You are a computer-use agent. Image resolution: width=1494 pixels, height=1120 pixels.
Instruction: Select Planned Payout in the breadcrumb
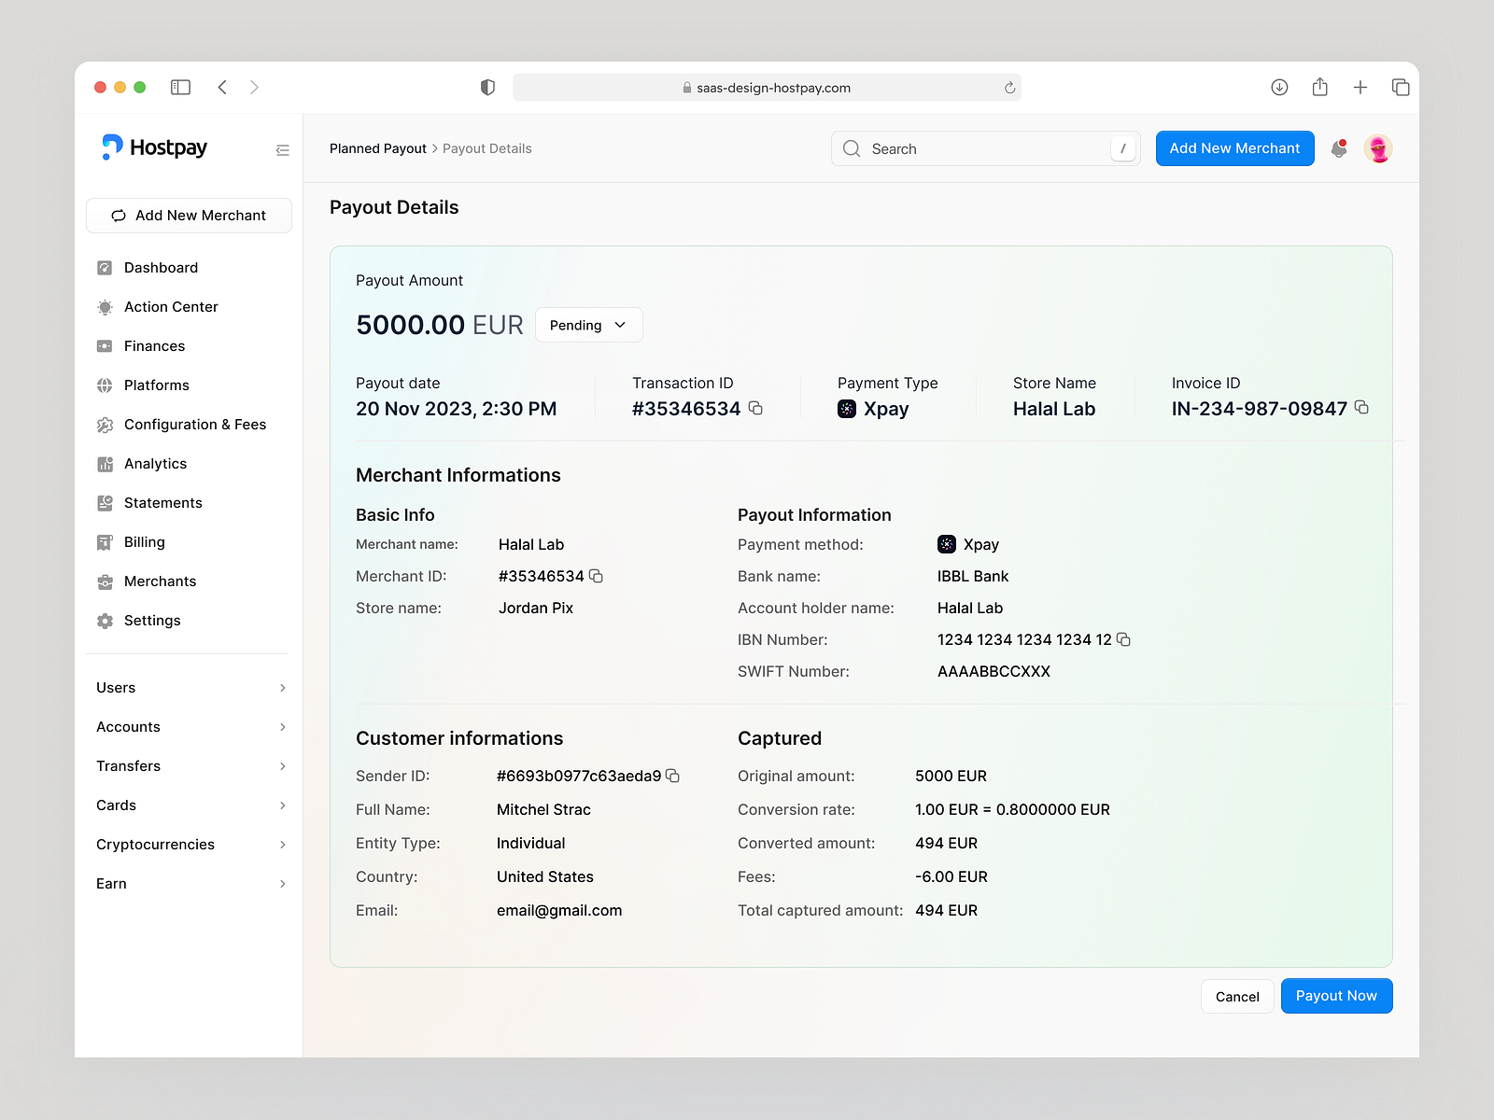[377, 147]
